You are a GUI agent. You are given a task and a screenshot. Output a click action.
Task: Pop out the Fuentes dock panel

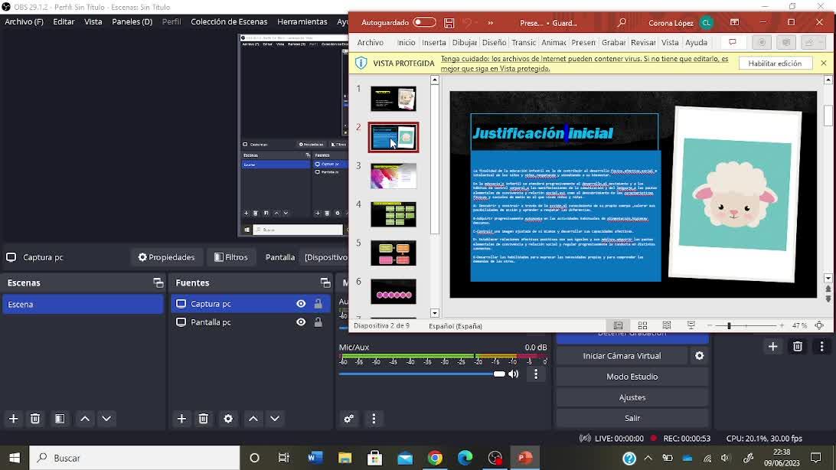coord(325,283)
